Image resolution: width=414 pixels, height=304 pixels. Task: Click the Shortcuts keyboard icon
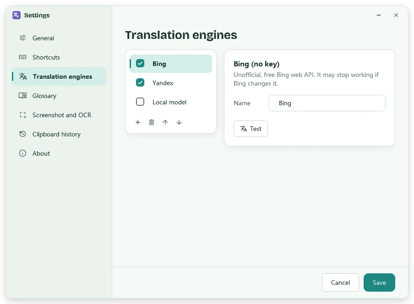[23, 57]
